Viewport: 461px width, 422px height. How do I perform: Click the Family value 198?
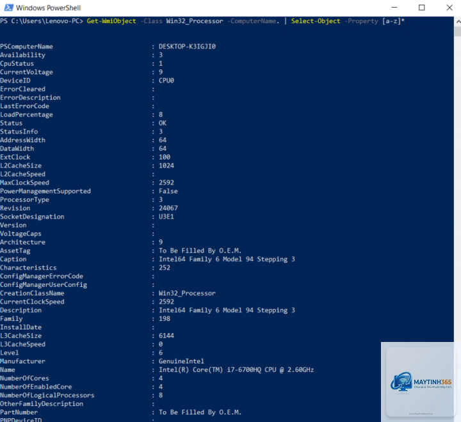coord(165,319)
